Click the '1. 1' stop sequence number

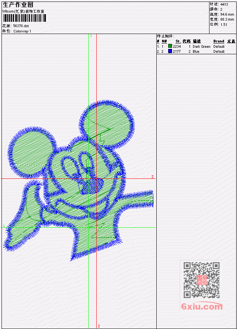click(160, 46)
